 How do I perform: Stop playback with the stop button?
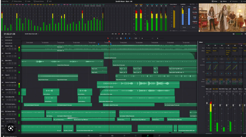pos(123,34)
